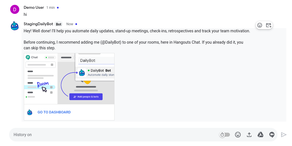The width and height of the screenshot is (292, 146).
Task: Click the robot icon beside GO TO DASHBOARD
Action: (30, 112)
